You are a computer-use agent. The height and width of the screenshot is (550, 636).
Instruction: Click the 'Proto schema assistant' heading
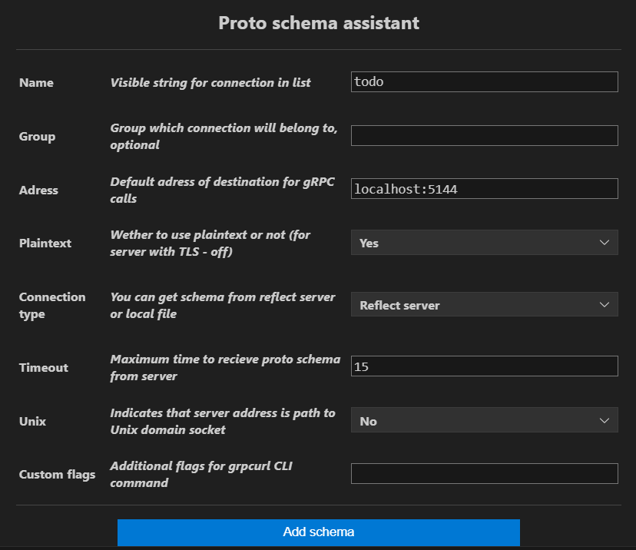[318, 23]
